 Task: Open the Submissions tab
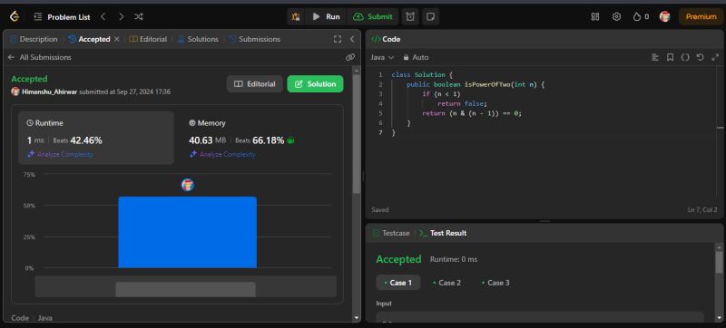(255, 39)
